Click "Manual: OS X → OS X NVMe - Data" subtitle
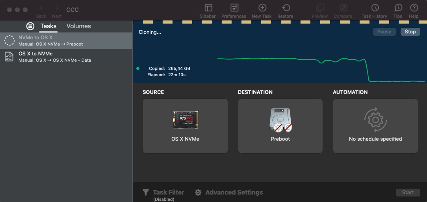The width and height of the screenshot is (427, 202). point(55,61)
